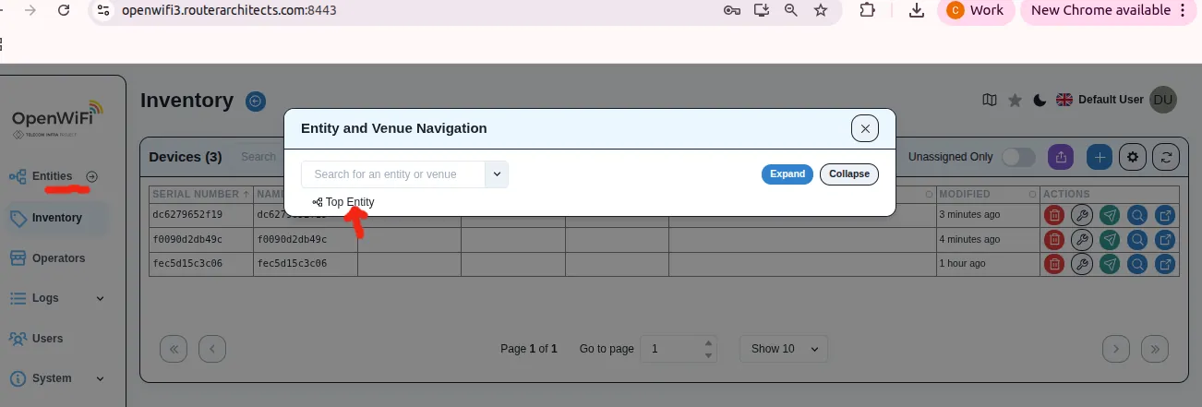
Task: Close the Entity and Venue Navigation dialog
Action: click(864, 129)
